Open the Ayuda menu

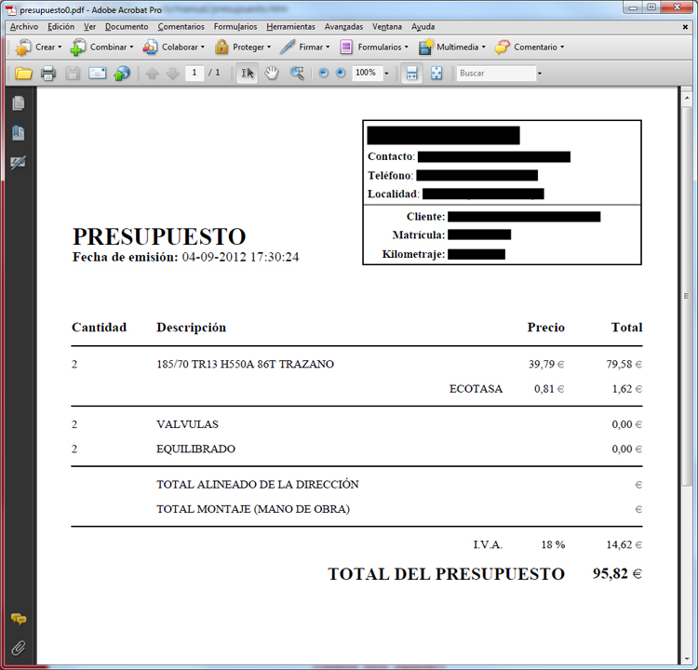pos(423,27)
